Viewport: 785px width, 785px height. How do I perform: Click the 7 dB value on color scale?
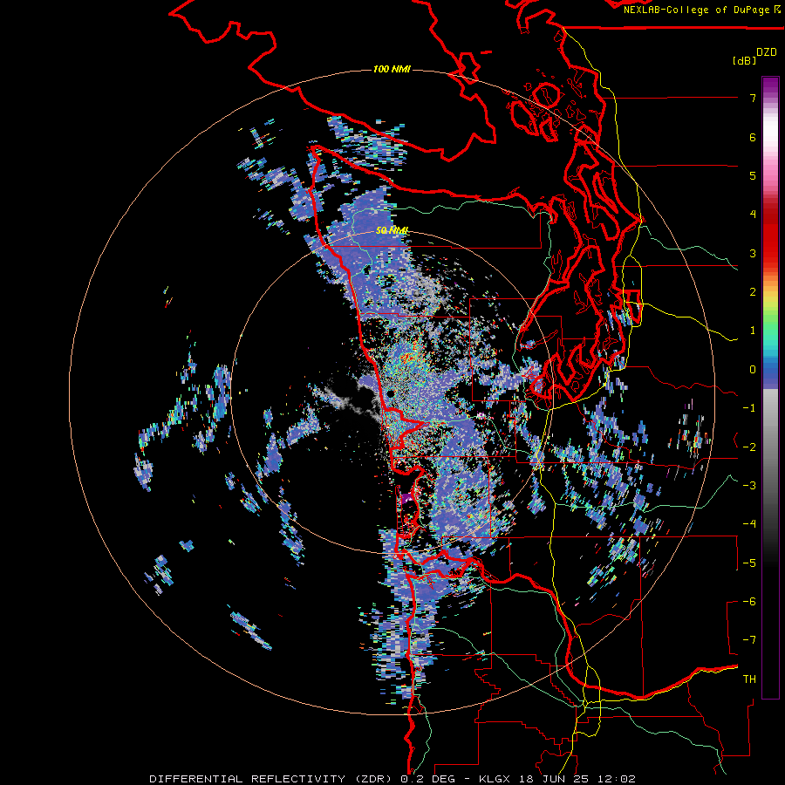pos(753,98)
